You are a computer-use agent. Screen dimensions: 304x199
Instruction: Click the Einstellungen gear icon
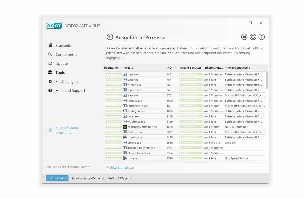click(x=50, y=81)
